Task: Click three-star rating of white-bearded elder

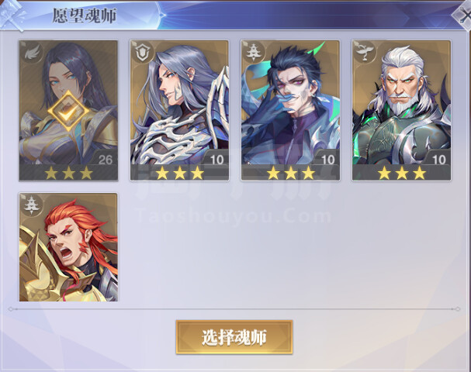Action: (402, 173)
